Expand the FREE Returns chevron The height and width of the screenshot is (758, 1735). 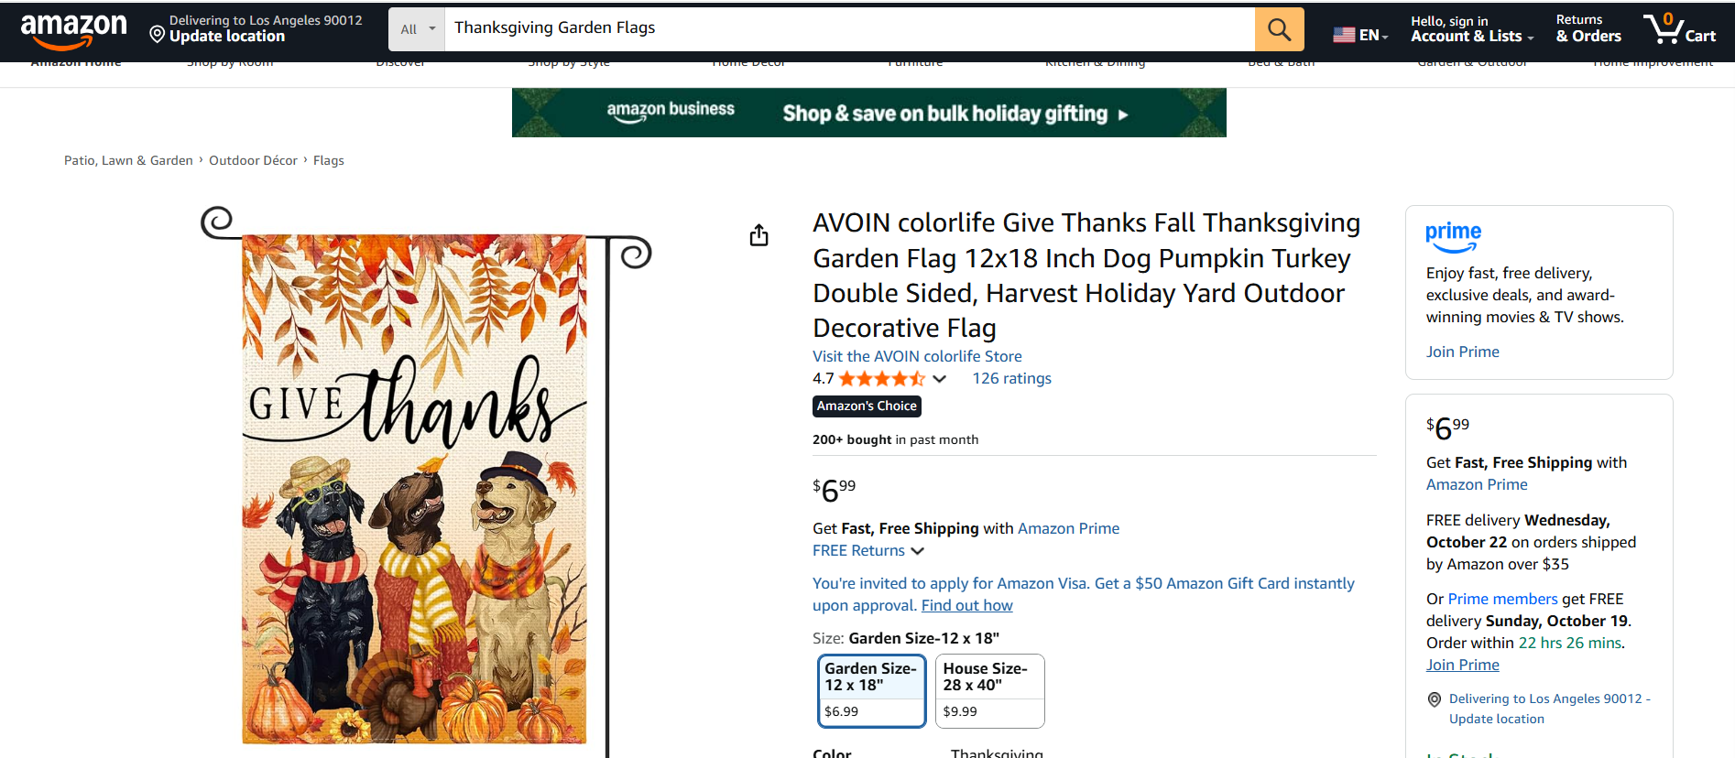[x=918, y=551]
